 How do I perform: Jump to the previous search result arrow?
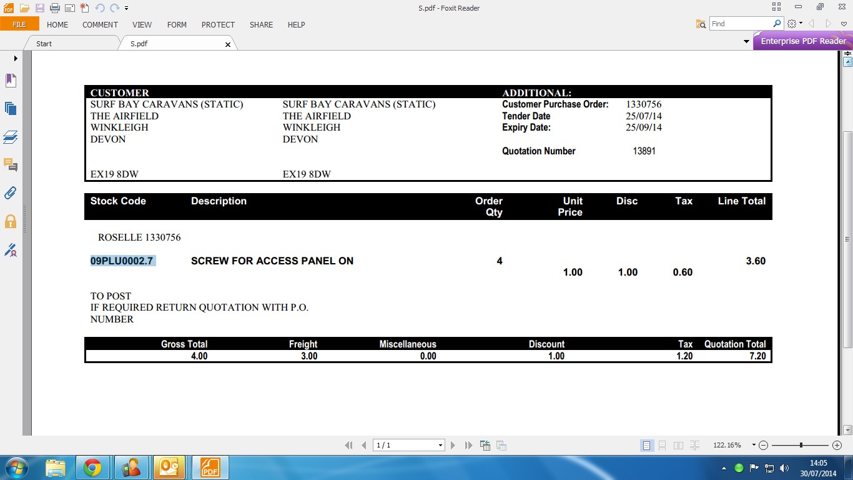point(812,24)
